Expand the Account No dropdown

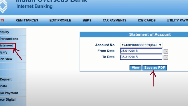point(141,45)
